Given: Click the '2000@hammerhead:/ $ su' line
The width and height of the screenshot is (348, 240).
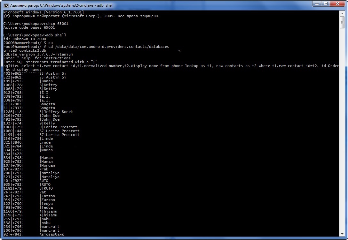Looking at the screenshot, I should click(x=28, y=43).
